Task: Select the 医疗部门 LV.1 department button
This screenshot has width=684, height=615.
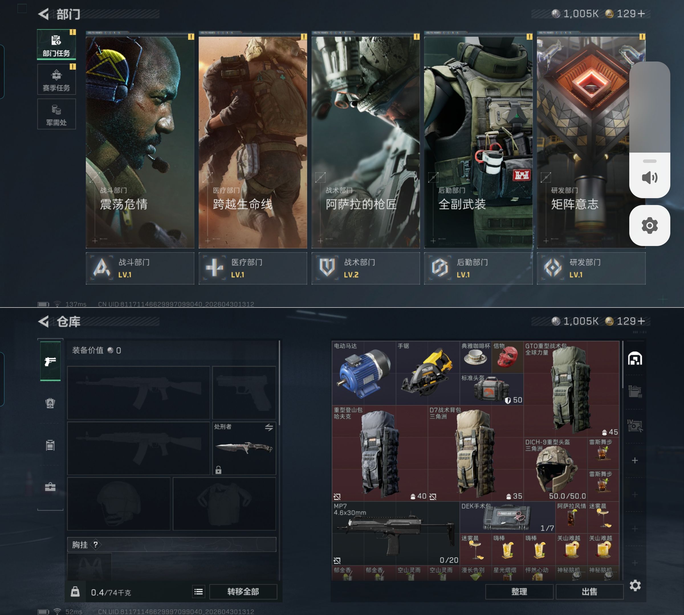Action: (x=253, y=268)
